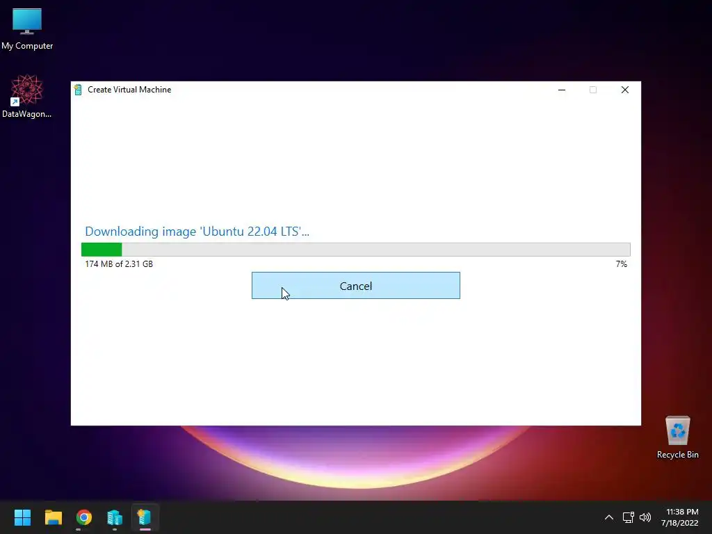
Task: Show hidden system tray icons
Action: 609,517
